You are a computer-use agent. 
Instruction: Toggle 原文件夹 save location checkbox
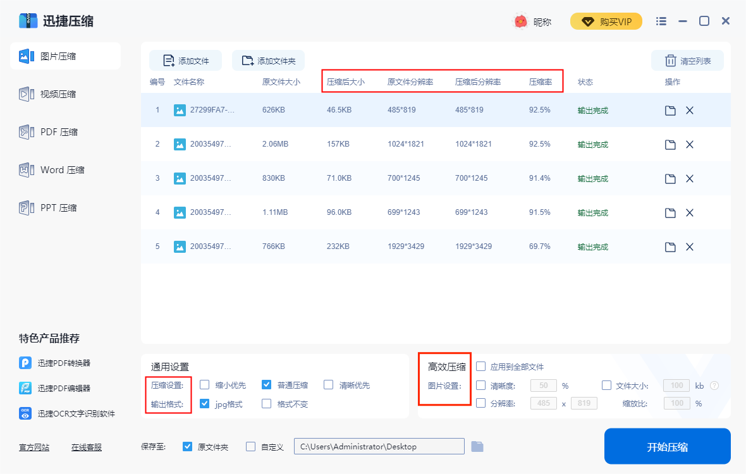(188, 446)
